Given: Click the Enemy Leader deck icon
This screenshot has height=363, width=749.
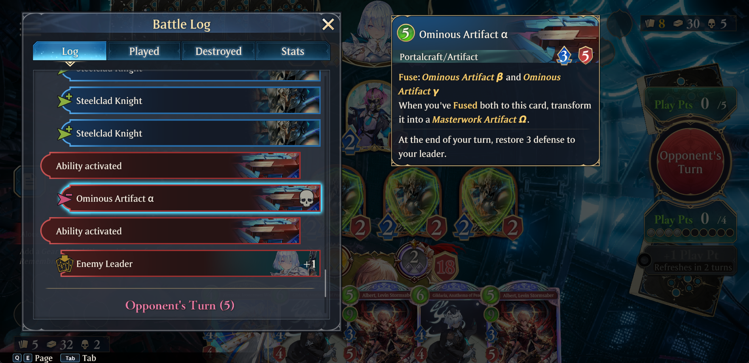Looking at the screenshot, I should tap(65, 263).
